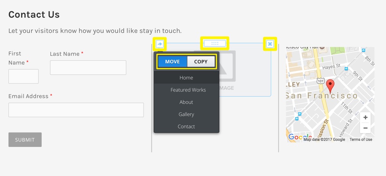Select Contact from the page list

click(x=187, y=126)
